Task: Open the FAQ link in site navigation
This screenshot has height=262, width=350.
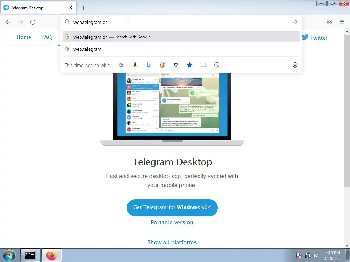Action: (46, 37)
